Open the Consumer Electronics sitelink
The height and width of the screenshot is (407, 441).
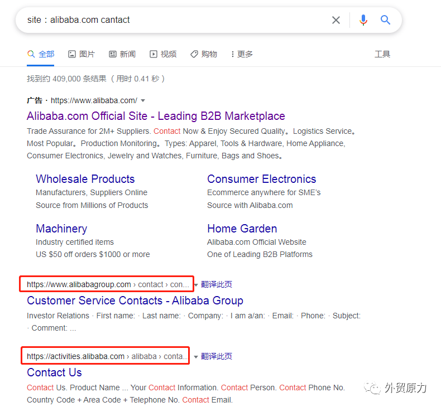(262, 179)
